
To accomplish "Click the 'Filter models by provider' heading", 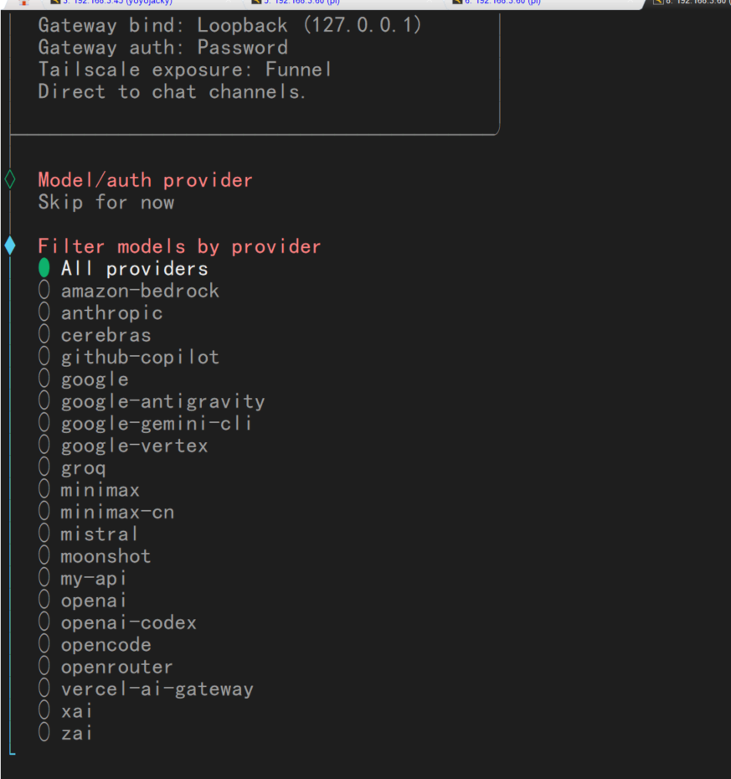I will pyautogui.click(x=179, y=246).
